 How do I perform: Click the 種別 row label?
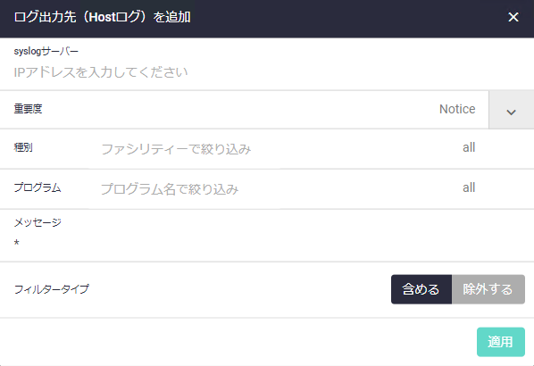pyautogui.click(x=23, y=147)
